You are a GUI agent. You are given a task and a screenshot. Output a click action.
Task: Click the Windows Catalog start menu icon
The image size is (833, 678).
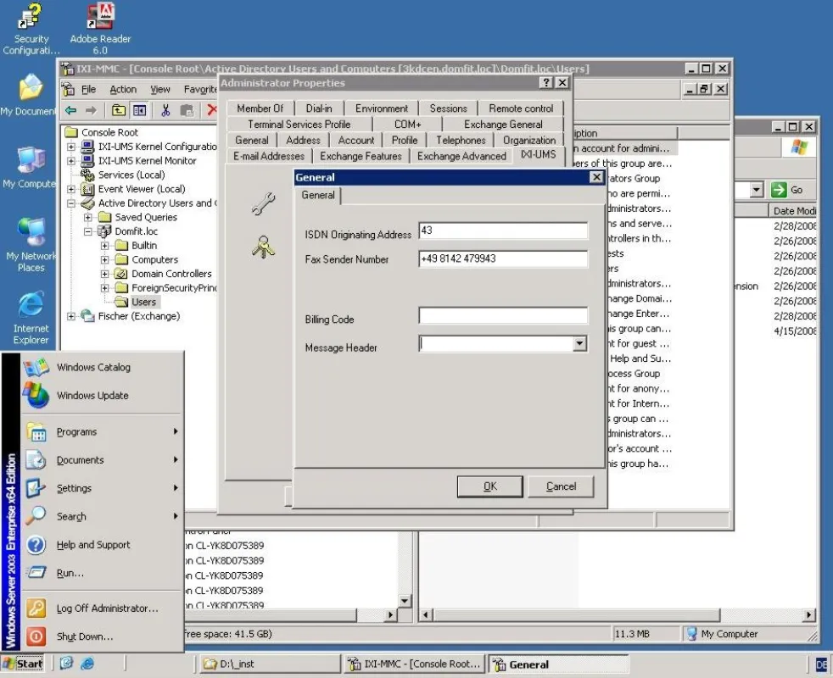(36, 368)
